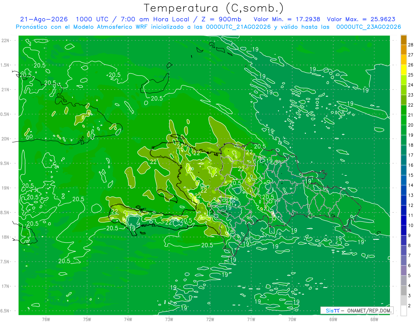420x324 pixels.
Task: Click the "71W" longitude axis label
Action: pos(251,319)
